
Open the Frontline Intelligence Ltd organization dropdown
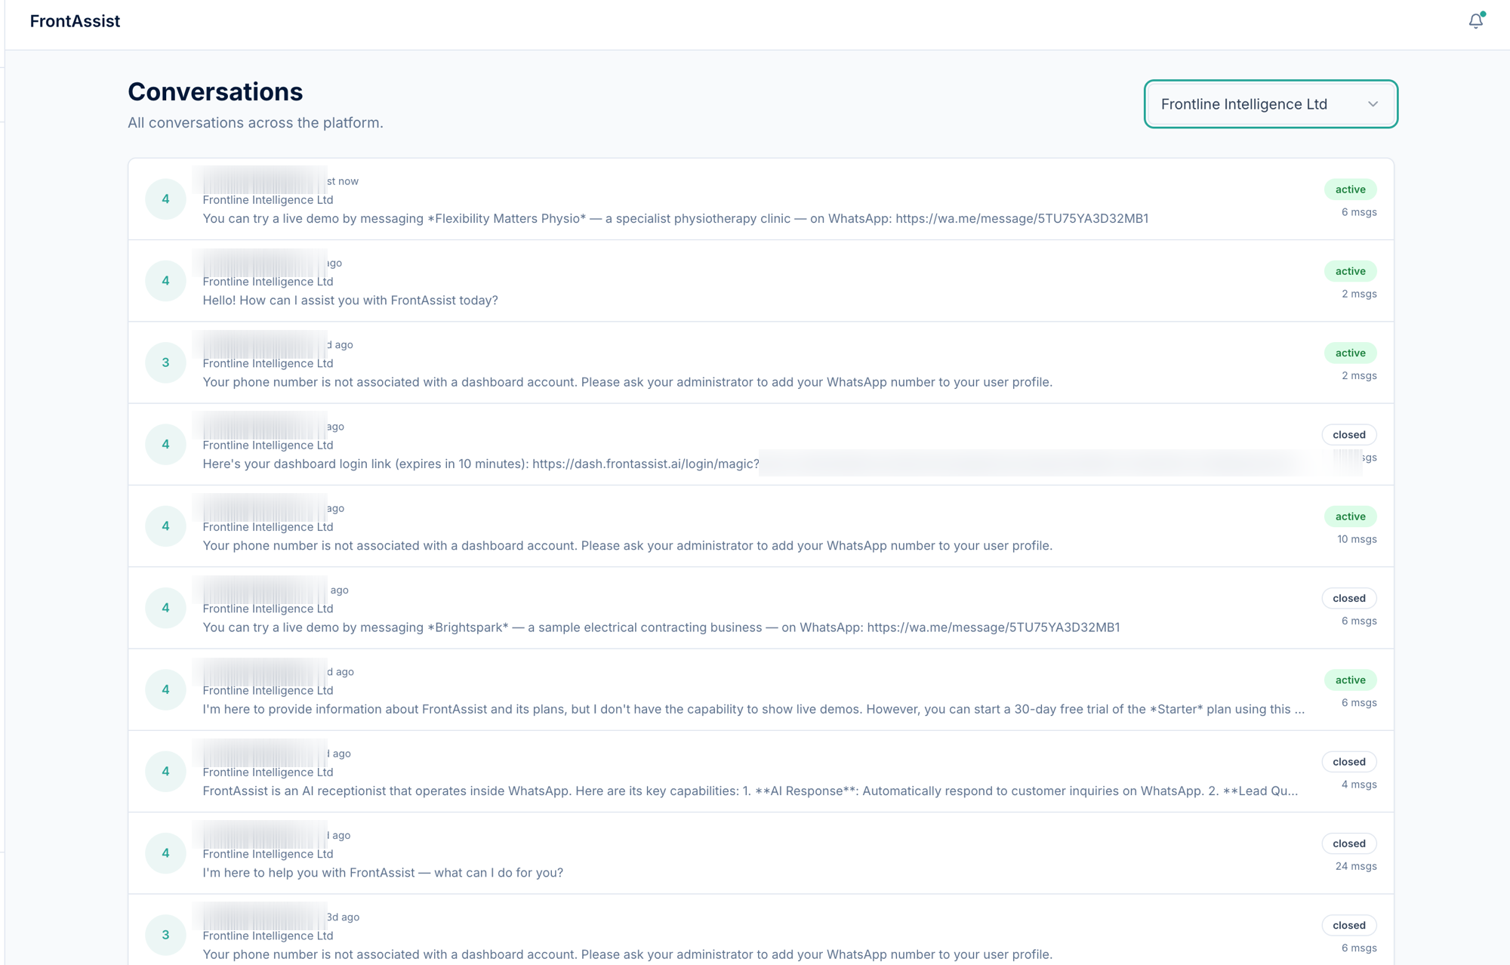[1271, 104]
